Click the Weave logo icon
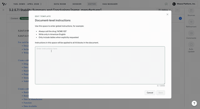Image resolution: width=200 pixels, height=109 pixels. [4, 4]
